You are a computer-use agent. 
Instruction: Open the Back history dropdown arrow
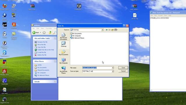pyautogui.click(x=40, y=32)
